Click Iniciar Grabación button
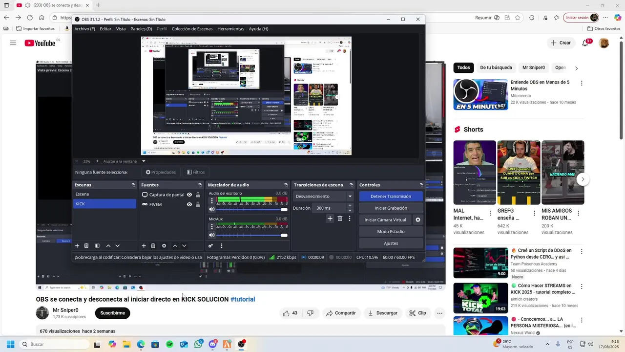This screenshot has width=625, height=352. click(x=391, y=208)
